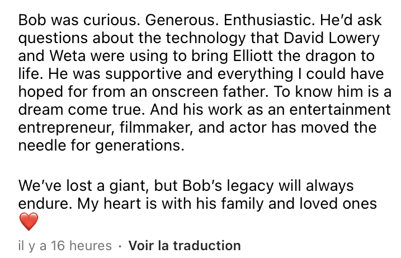Click the first paragraph starting 'Bob was curious'
The height and width of the screenshot is (258, 401).
point(204,82)
